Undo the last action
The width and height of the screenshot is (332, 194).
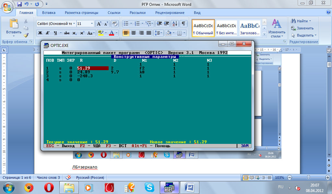click(x=26, y=4)
